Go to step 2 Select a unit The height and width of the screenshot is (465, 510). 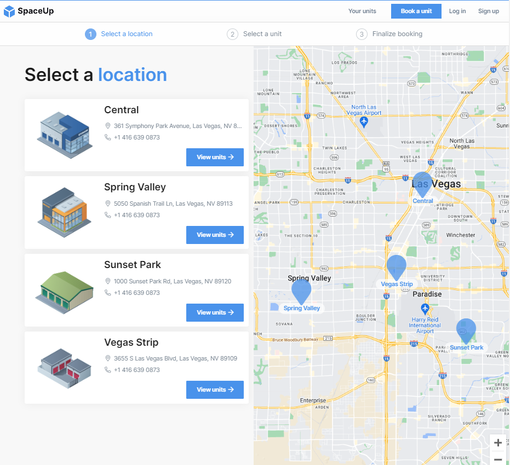click(x=254, y=34)
